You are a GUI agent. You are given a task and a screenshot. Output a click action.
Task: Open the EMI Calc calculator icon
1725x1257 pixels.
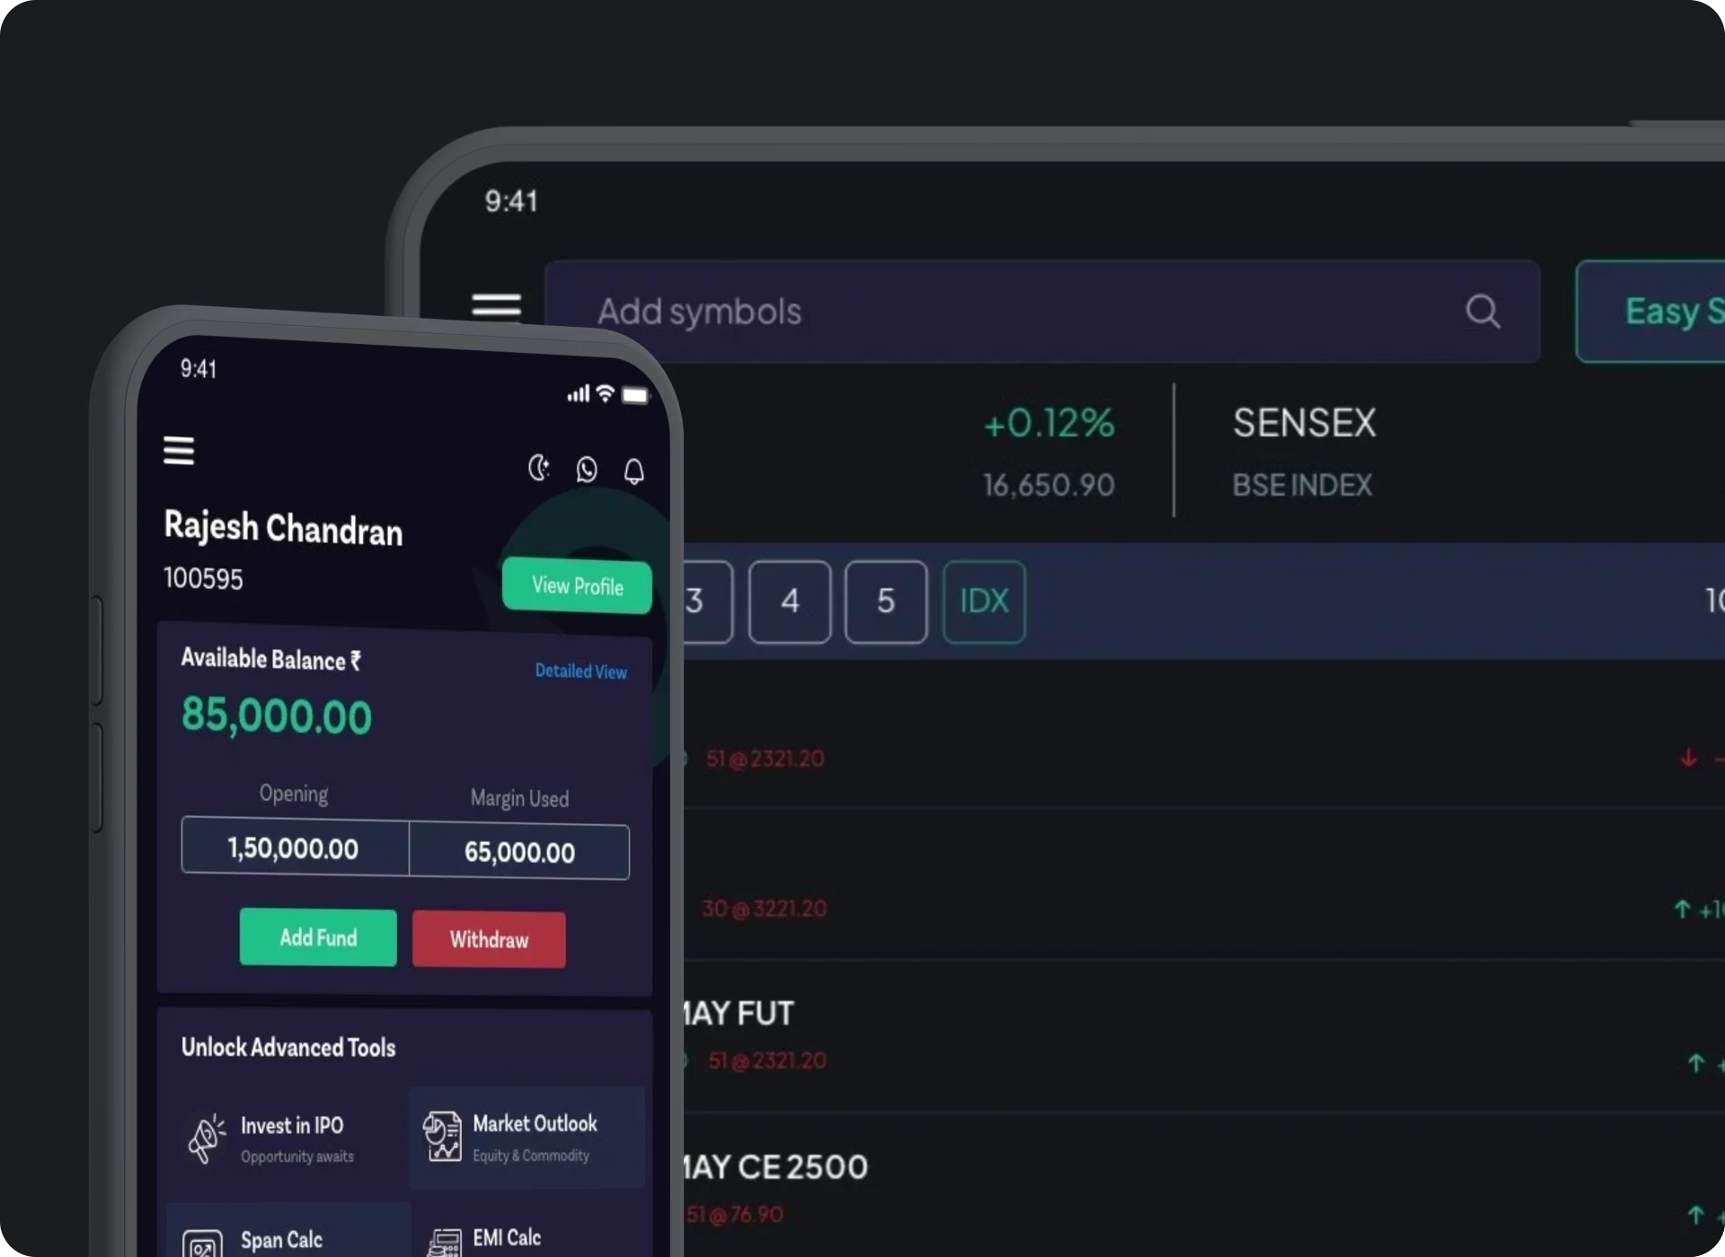pos(444,1243)
